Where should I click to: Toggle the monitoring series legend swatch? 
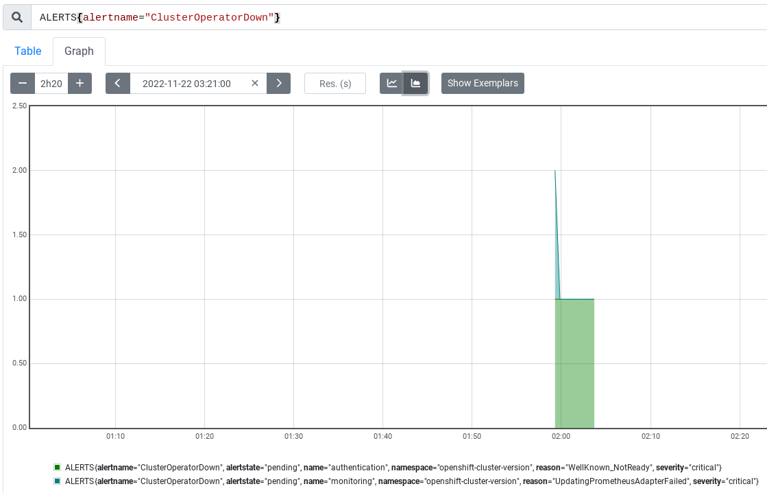pyautogui.click(x=57, y=481)
